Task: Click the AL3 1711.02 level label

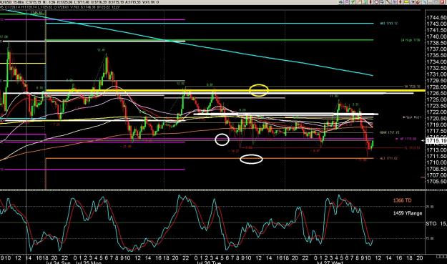Action: pyautogui.click(x=388, y=158)
